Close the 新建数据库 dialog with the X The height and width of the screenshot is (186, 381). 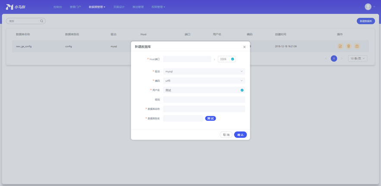tap(244, 47)
